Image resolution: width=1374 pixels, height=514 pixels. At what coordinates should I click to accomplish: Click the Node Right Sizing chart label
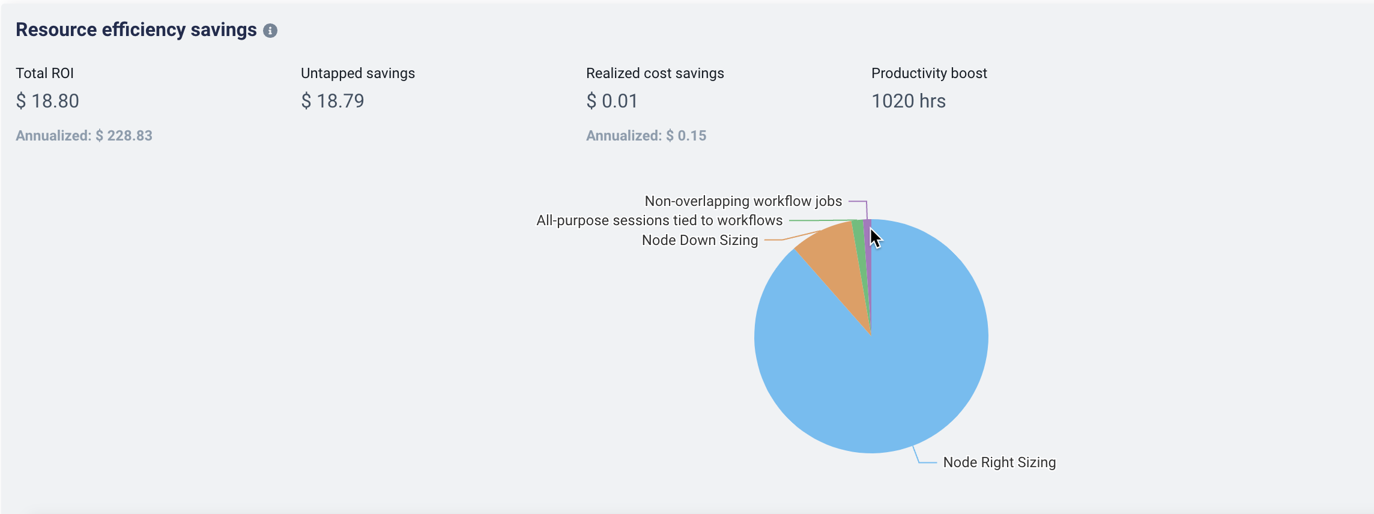[999, 462]
